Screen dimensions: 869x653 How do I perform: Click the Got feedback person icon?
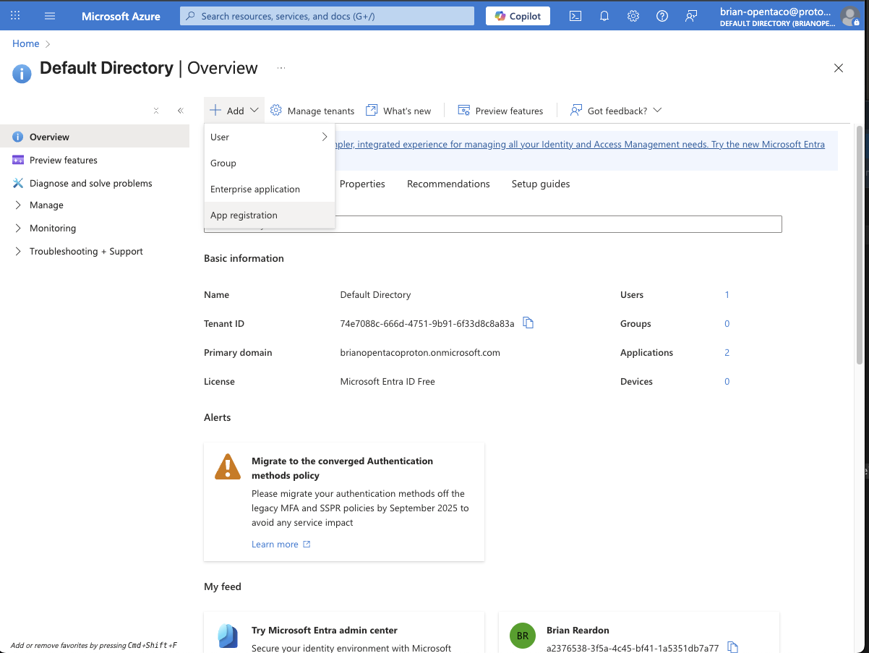pyautogui.click(x=576, y=110)
